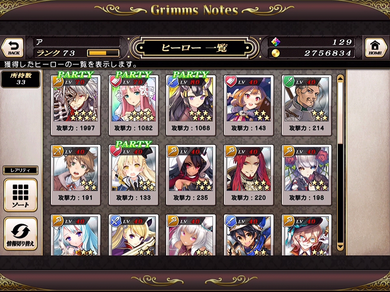Pick the blonde PARTY hero, attack 133

pyautogui.click(x=133, y=175)
